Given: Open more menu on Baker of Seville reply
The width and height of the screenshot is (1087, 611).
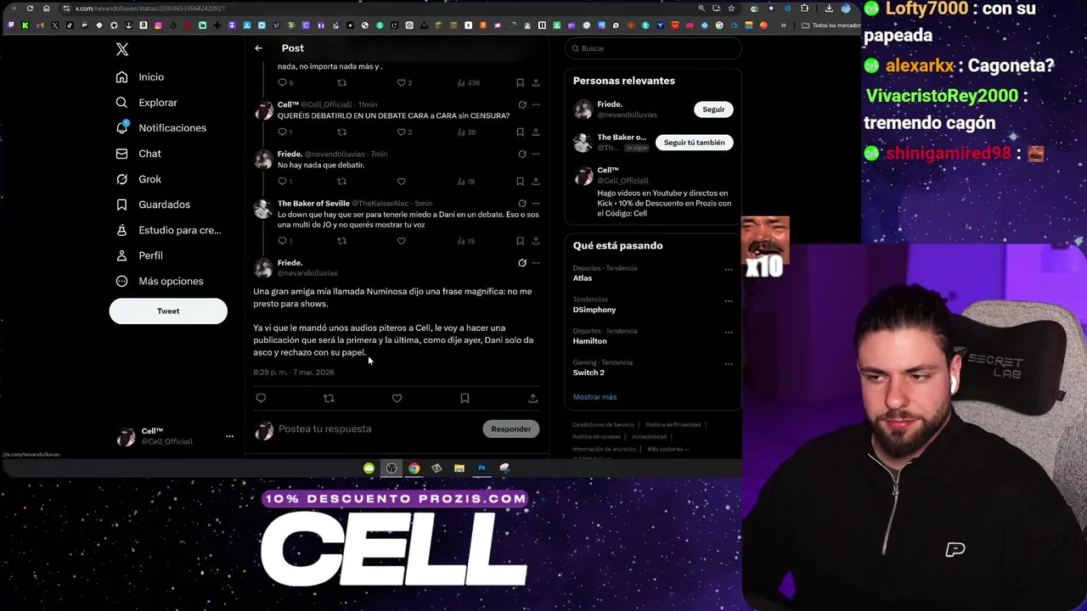Looking at the screenshot, I should (536, 204).
